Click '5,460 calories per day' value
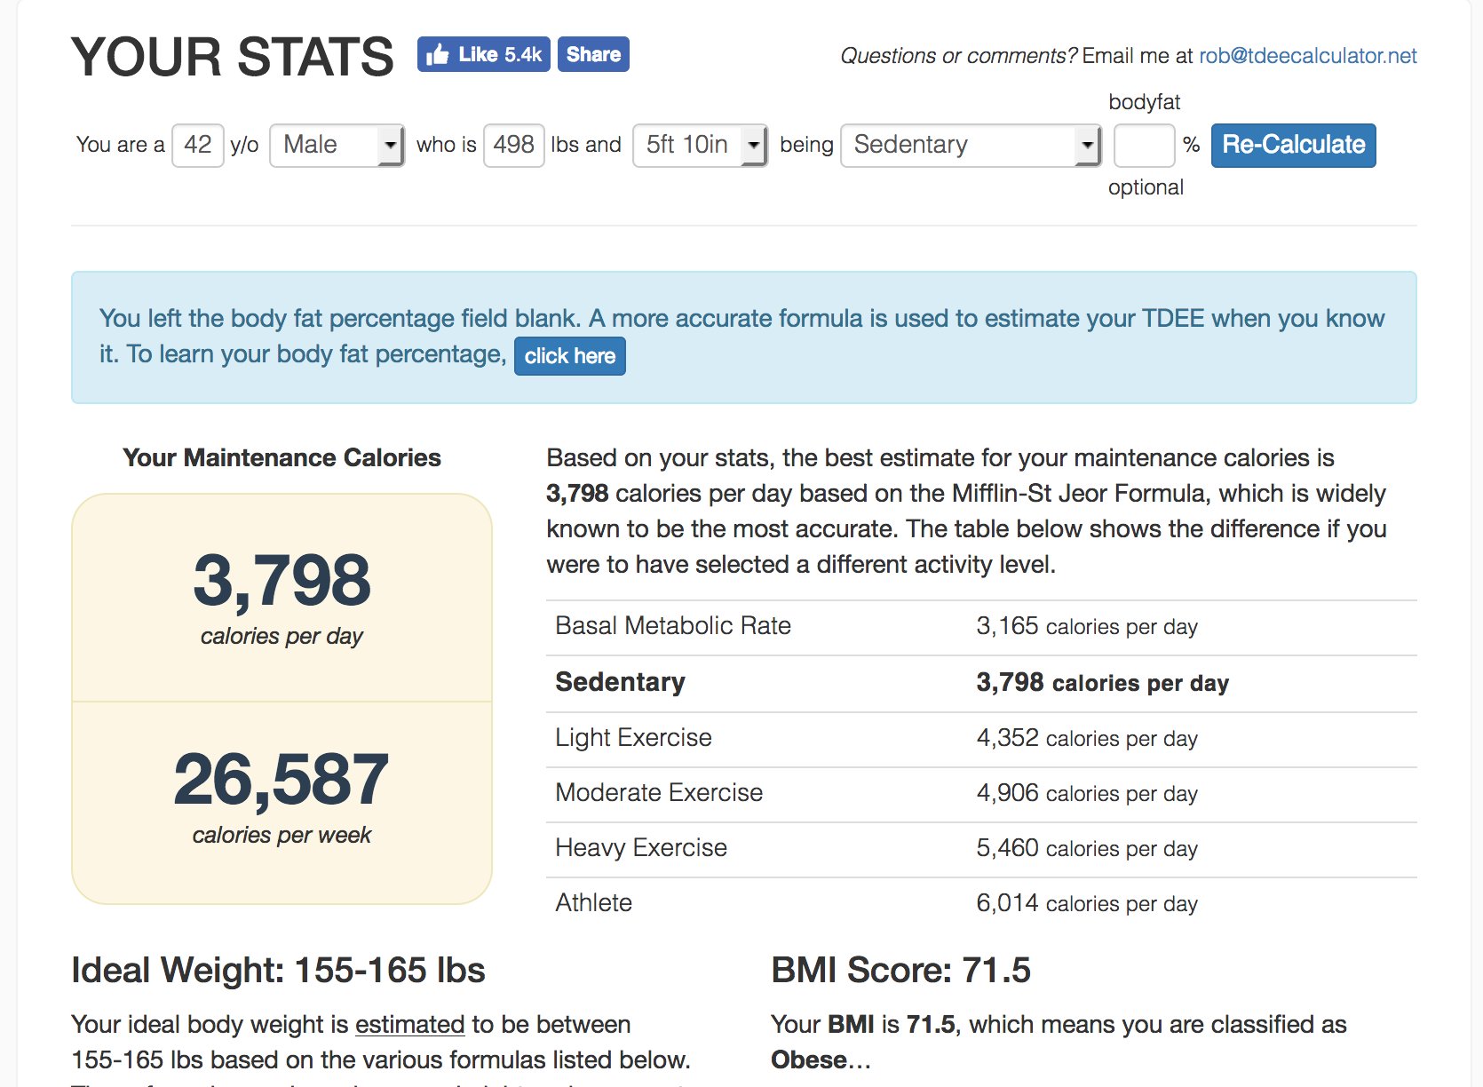 click(x=1087, y=848)
